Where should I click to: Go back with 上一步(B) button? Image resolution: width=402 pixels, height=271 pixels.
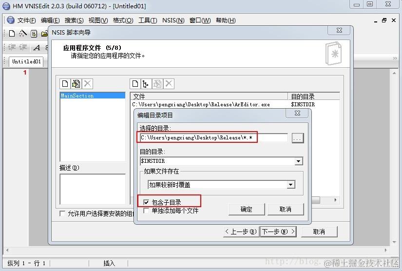coord(241,232)
